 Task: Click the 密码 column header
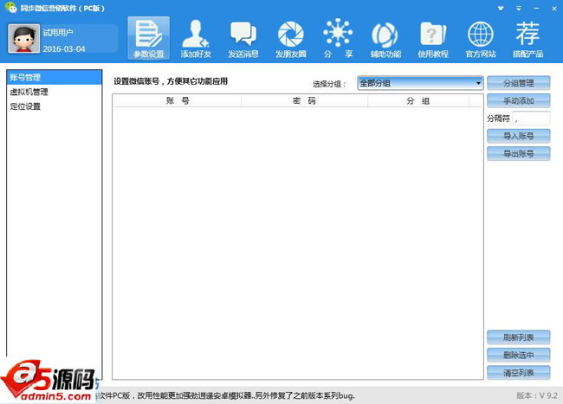click(x=304, y=100)
